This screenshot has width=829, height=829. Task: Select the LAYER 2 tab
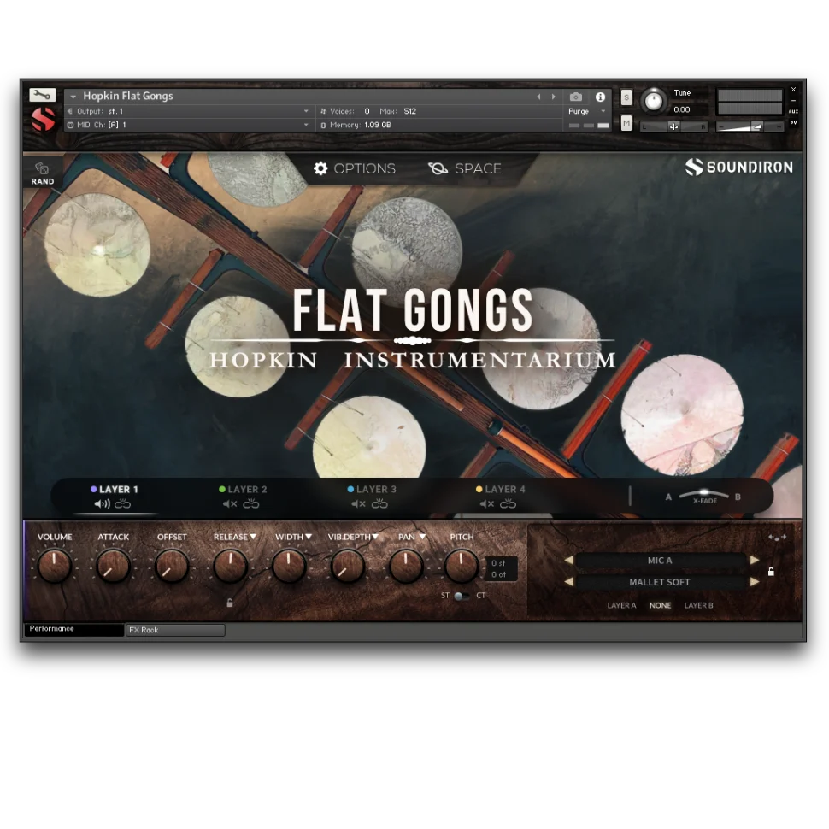click(244, 490)
